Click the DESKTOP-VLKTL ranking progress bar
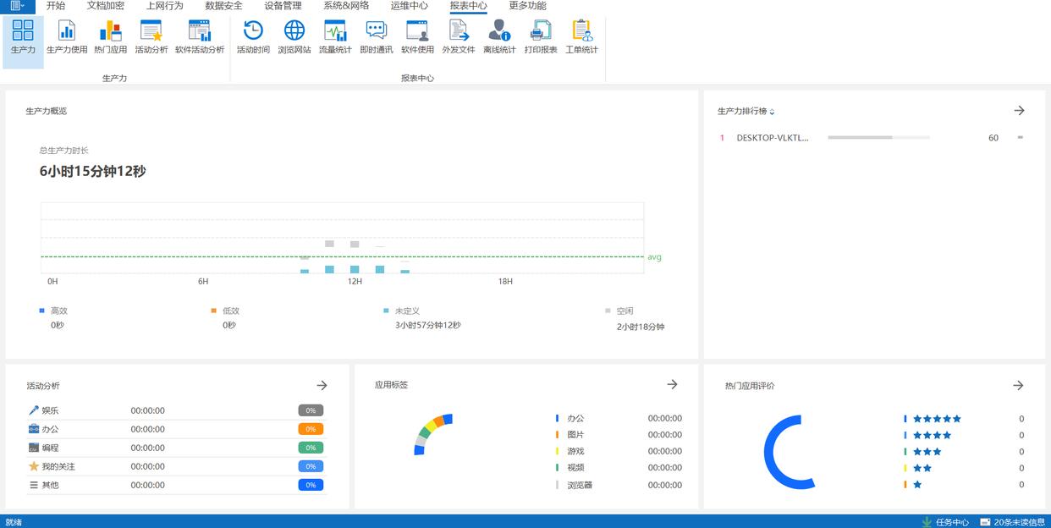 (878, 137)
